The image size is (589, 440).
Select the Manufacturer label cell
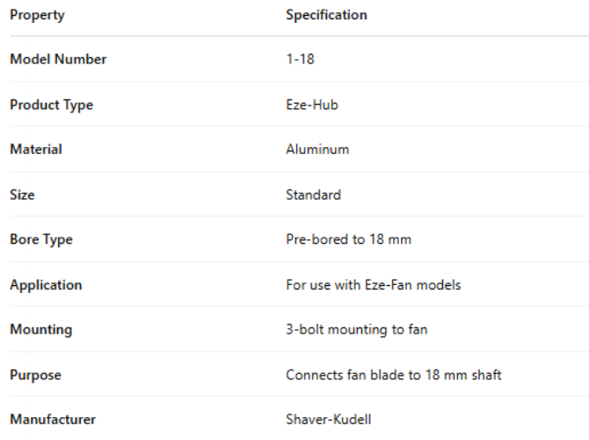(x=53, y=420)
